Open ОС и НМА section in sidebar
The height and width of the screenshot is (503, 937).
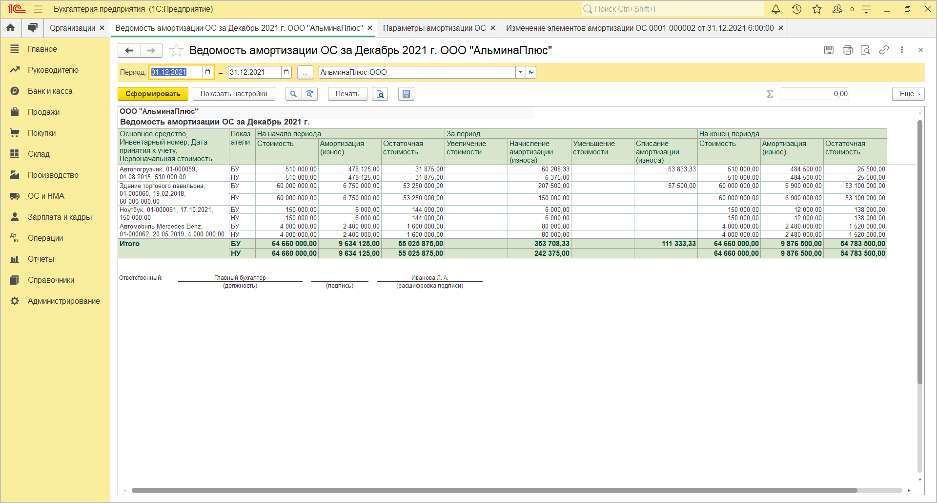point(46,196)
